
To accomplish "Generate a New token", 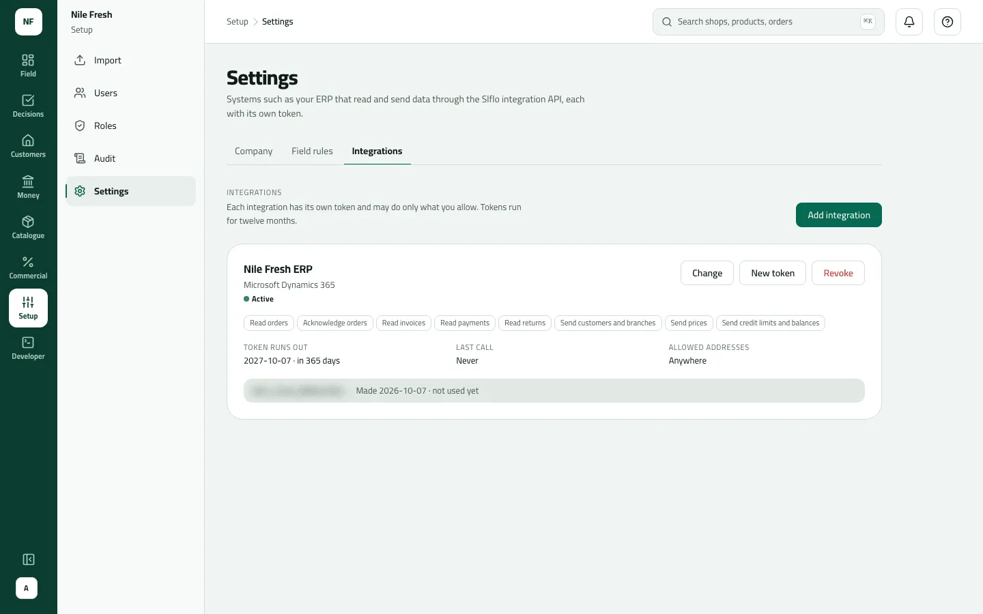I will click(x=773, y=273).
